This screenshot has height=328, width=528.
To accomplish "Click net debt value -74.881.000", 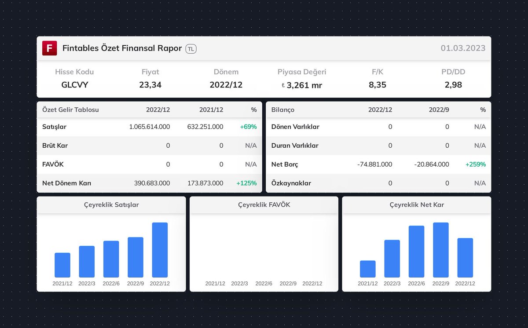I will 374,164.
